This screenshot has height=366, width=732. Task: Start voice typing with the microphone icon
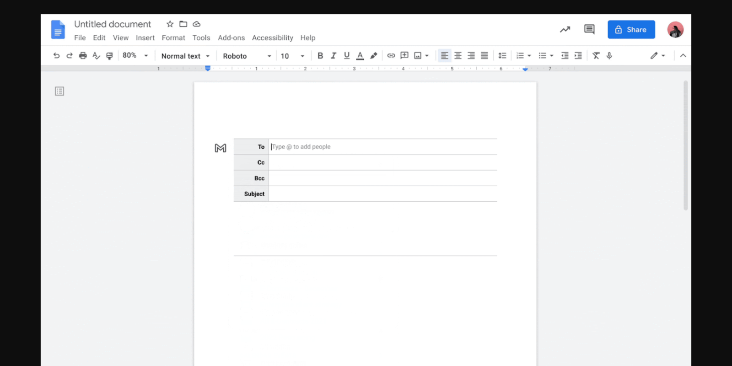(609, 56)
